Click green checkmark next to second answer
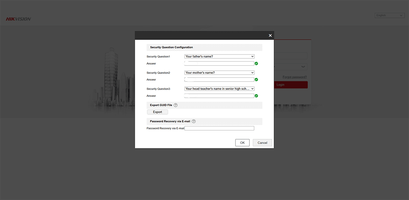Image resolution: width=409 pixels, height=200 pixels. [256, 80]
